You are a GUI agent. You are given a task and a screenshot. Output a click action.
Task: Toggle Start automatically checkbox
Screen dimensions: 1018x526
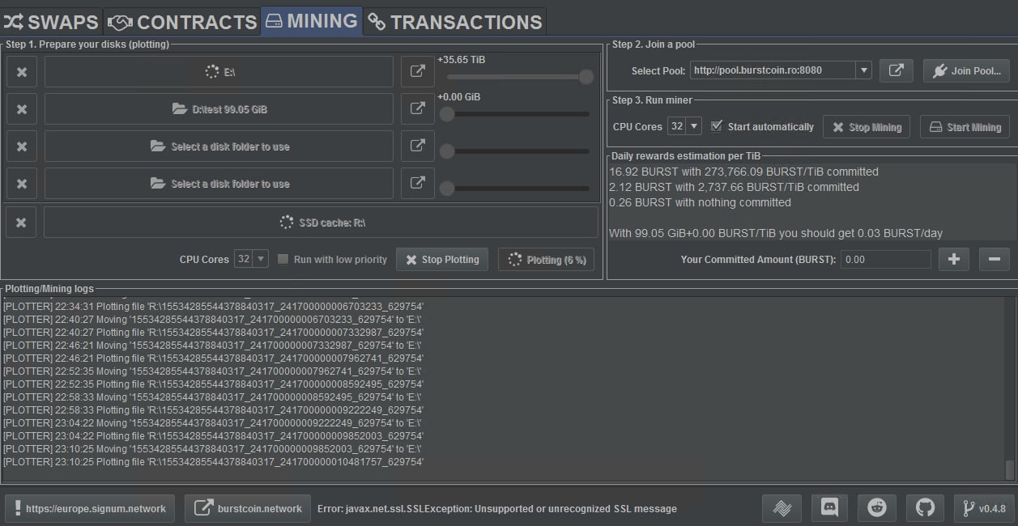(717, 126)
